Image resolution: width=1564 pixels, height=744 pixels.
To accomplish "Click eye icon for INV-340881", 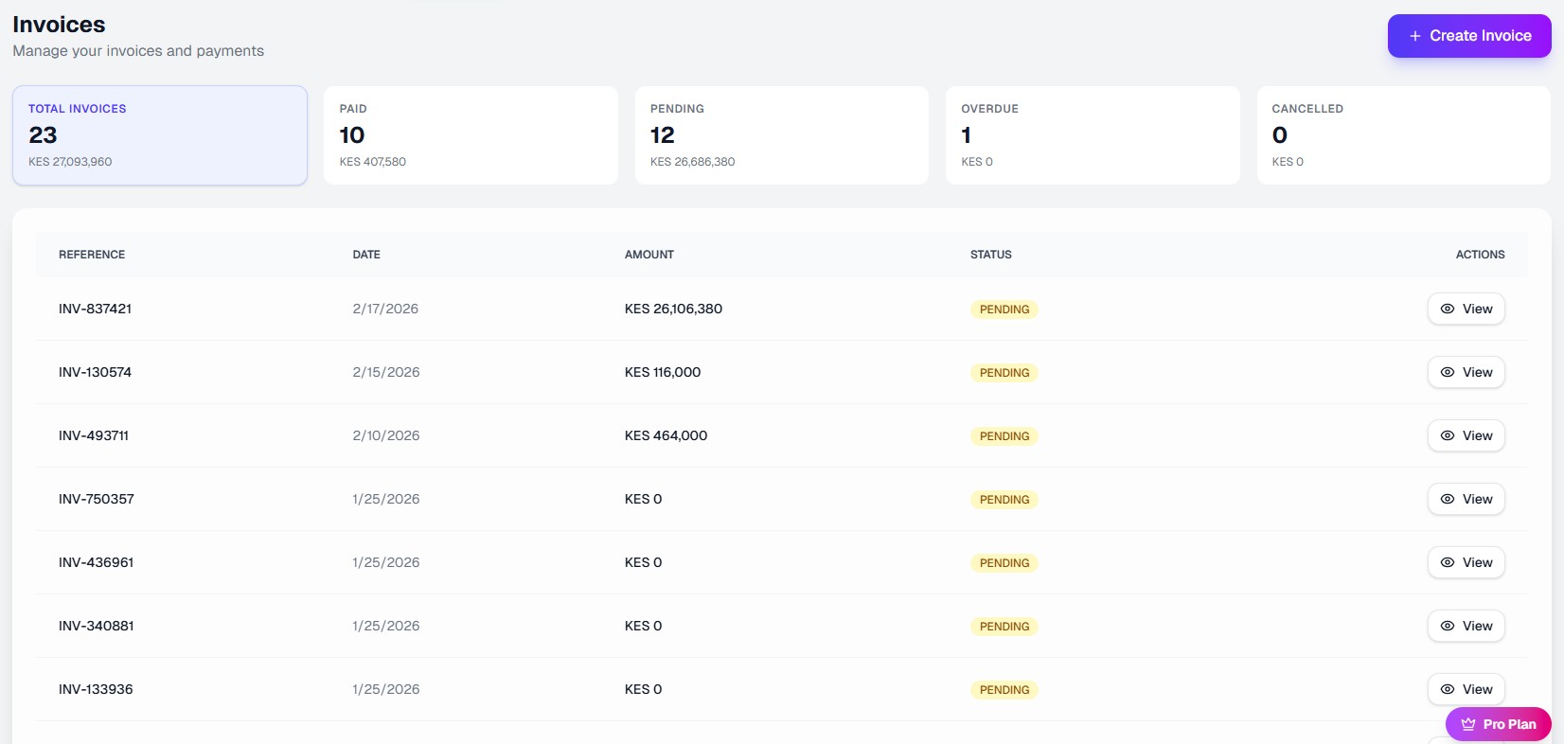I will pyautogui.click(x=1448, y=626).
